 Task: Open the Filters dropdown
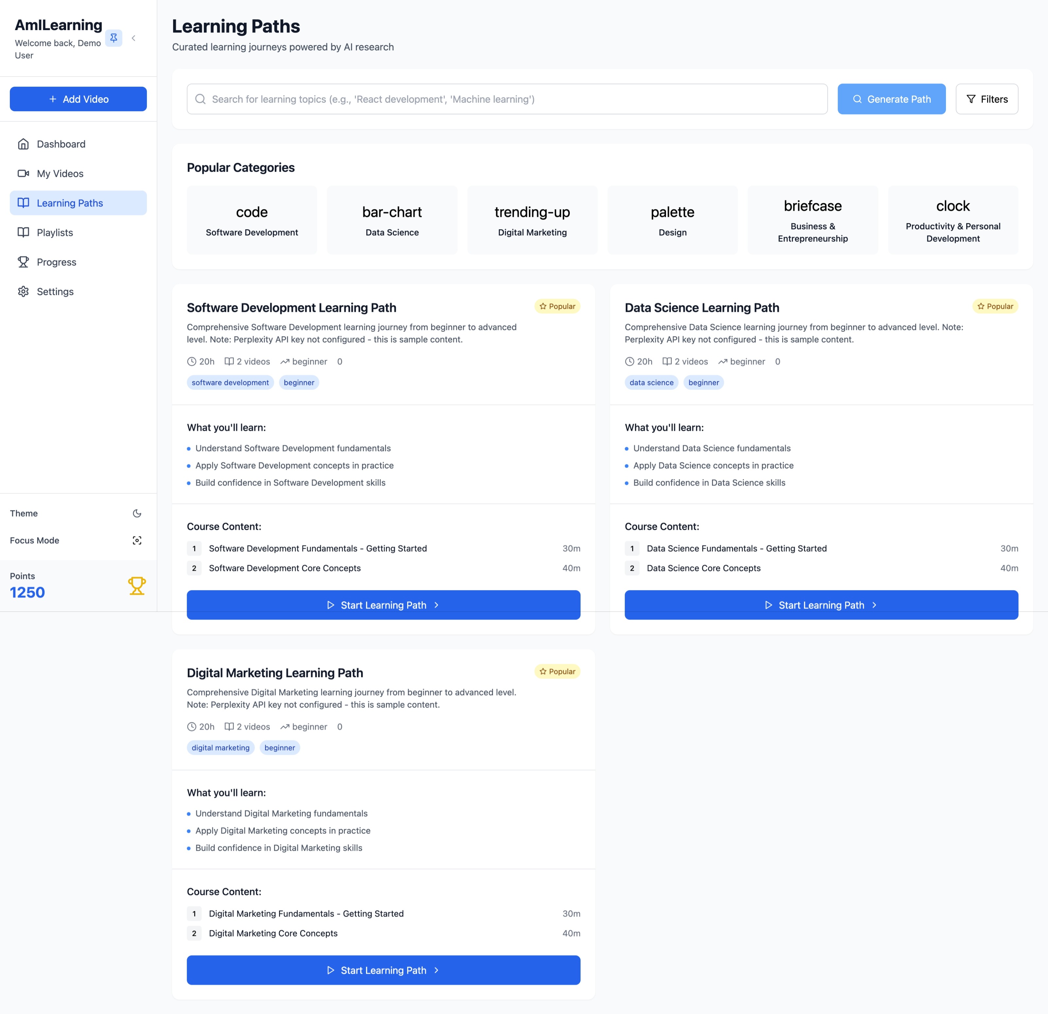[987, 99]
